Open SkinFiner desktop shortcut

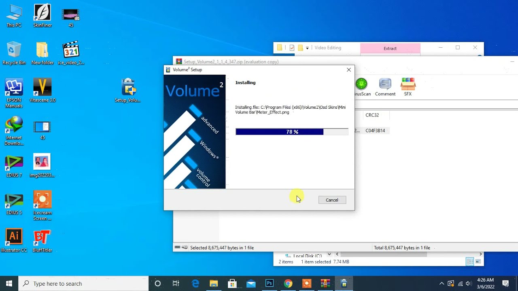tap(42, 16)
